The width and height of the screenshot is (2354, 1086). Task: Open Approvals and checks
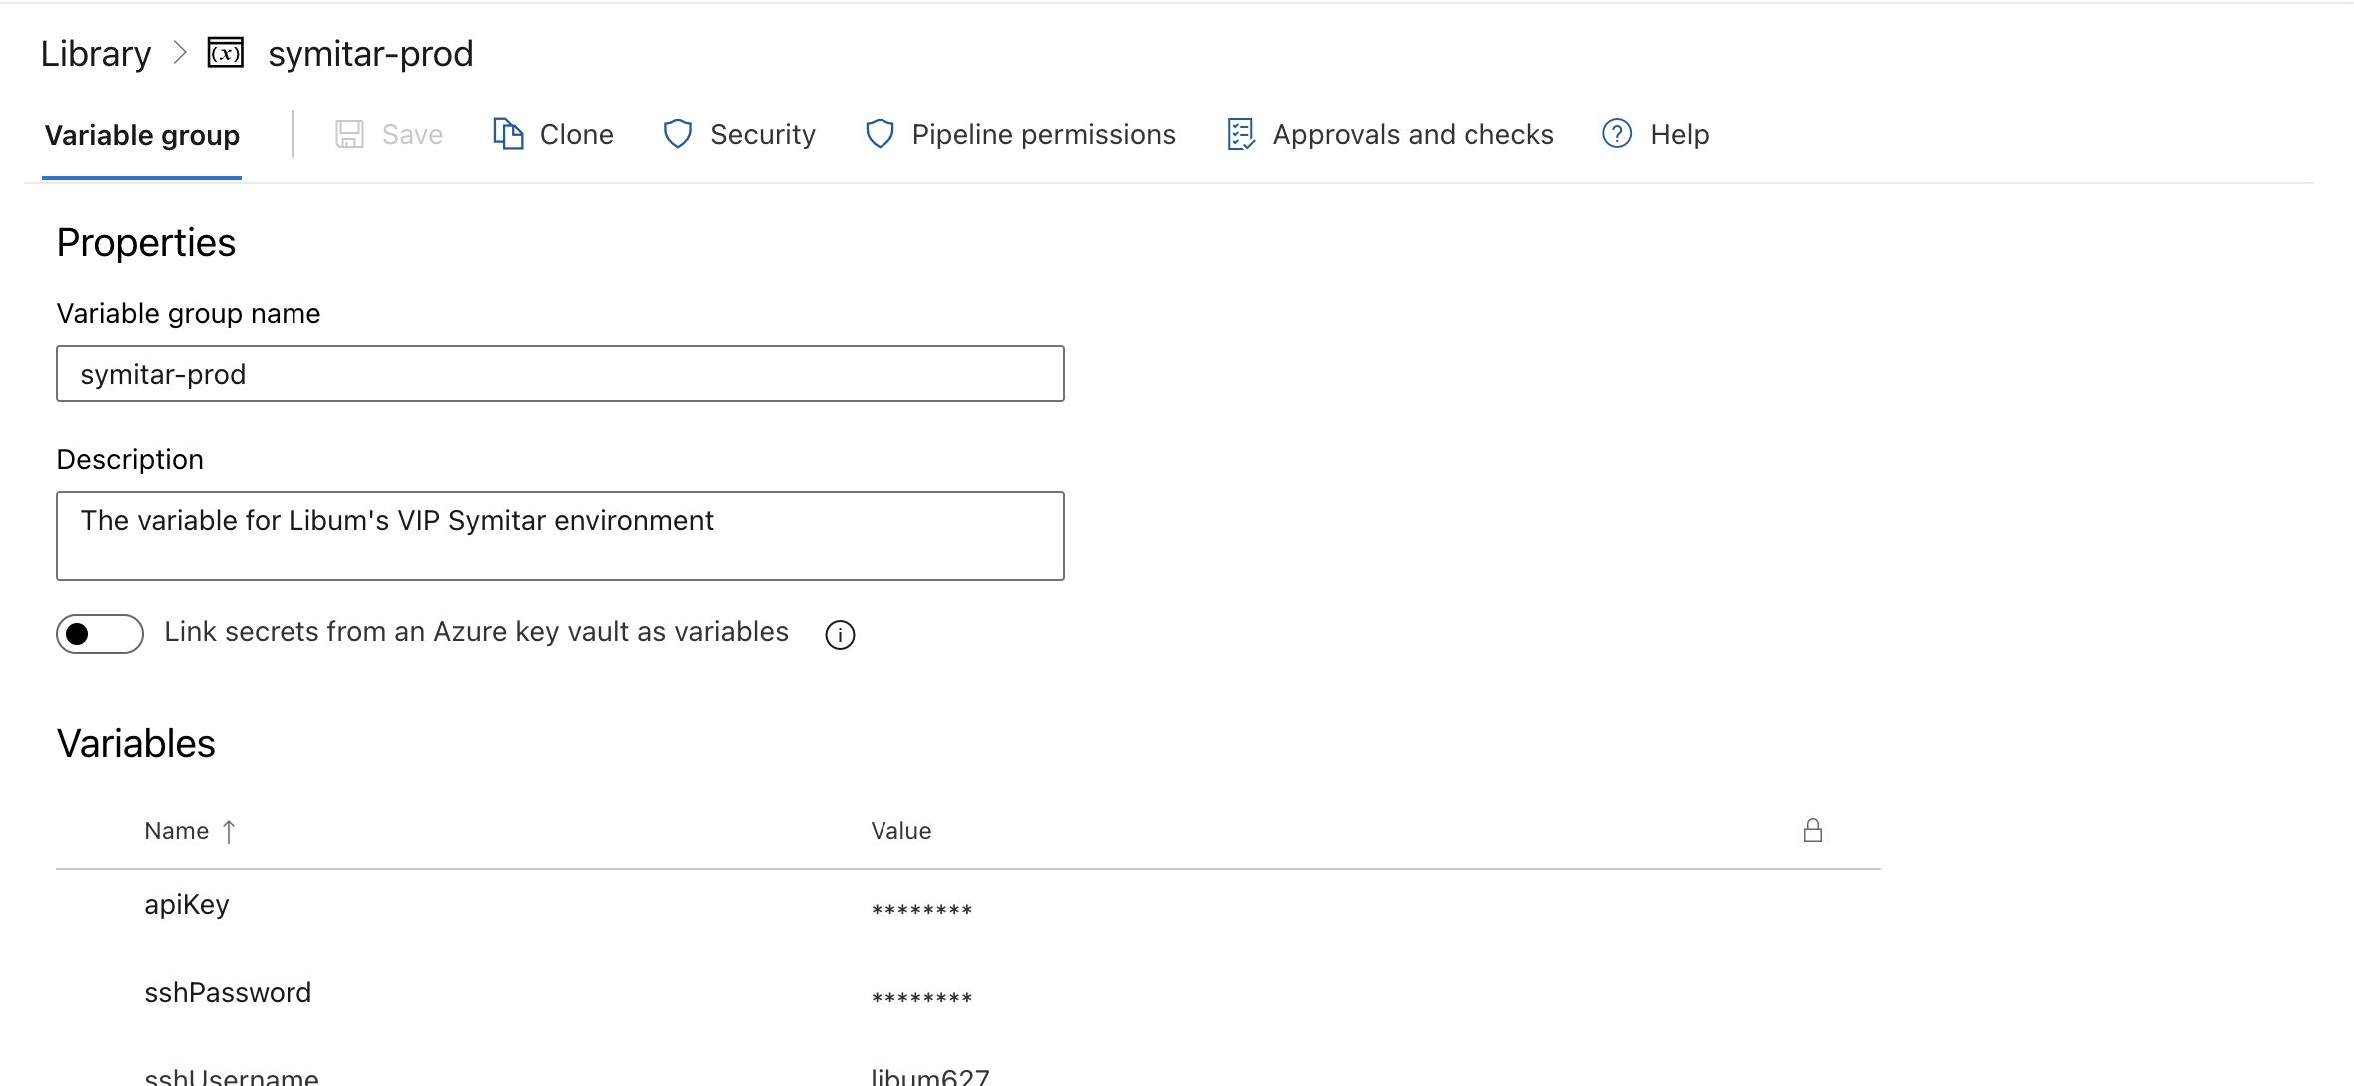1414,134
